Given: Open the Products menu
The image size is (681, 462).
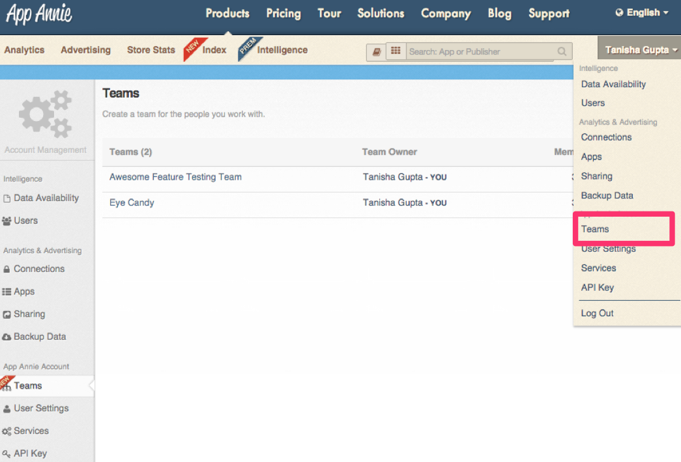Looking at the screenshot, I should [227, 14].
